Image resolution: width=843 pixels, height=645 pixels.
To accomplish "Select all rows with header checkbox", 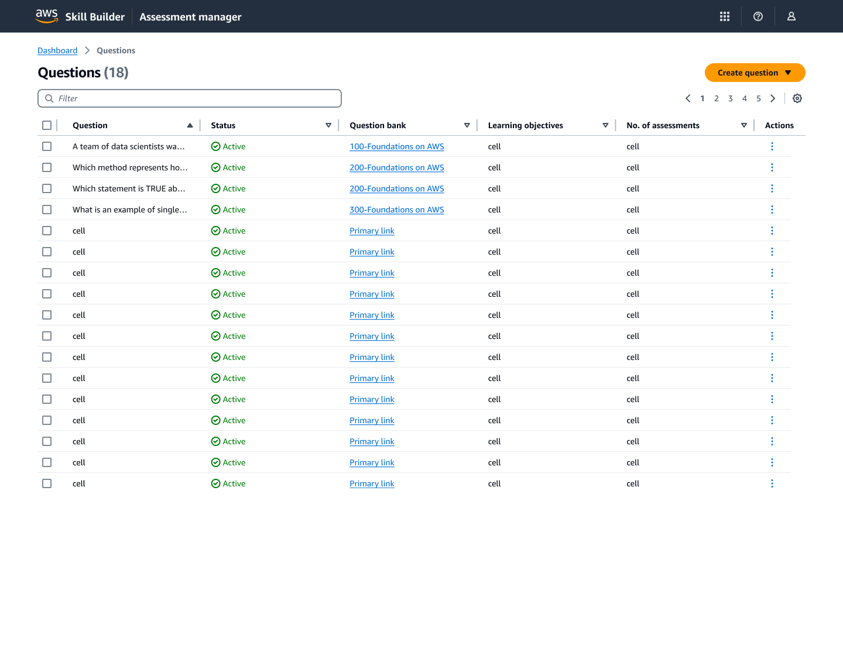I will (47, 125).
